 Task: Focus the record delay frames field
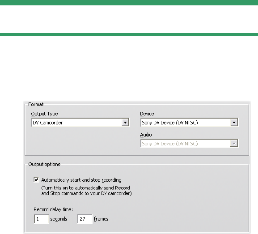[85, 219]
